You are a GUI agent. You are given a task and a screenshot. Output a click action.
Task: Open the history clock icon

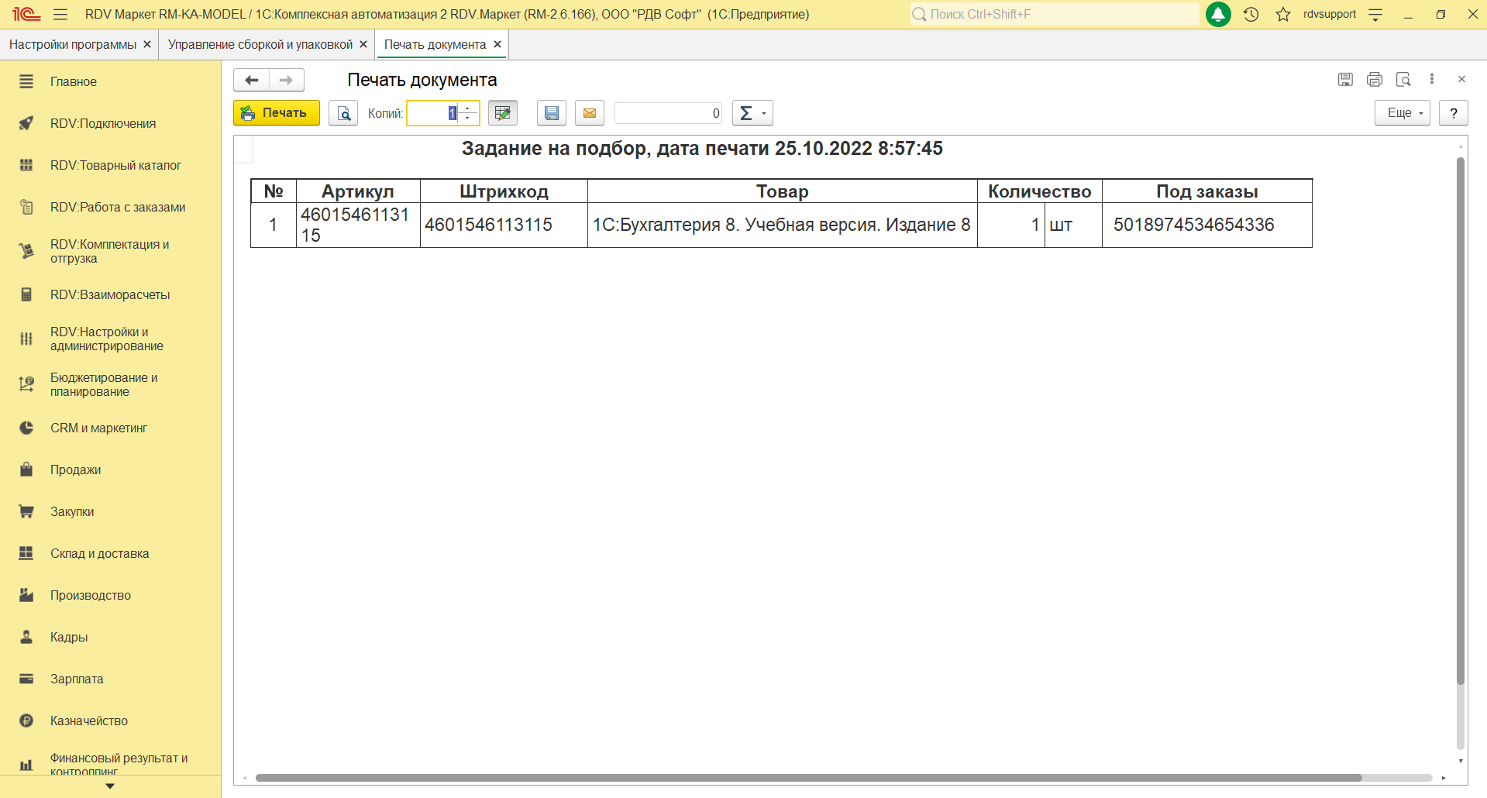click(1251, 14)
